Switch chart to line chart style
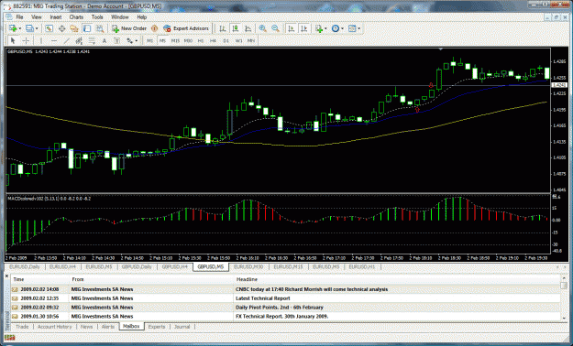This screenshot has width=573, height=346. point(248,28)
